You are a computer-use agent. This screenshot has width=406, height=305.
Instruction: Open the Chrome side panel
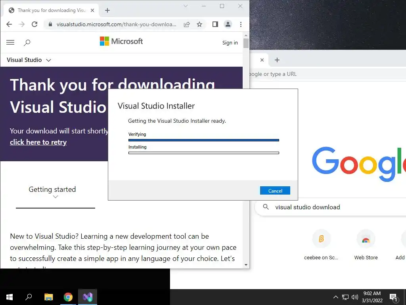pos(215,24)
